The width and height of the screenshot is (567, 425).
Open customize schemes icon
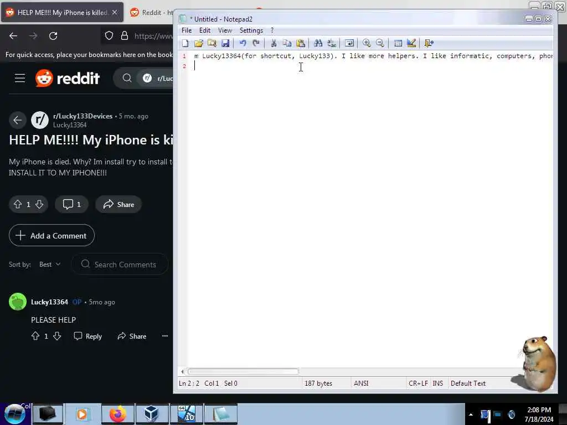(x=411, y=43)
